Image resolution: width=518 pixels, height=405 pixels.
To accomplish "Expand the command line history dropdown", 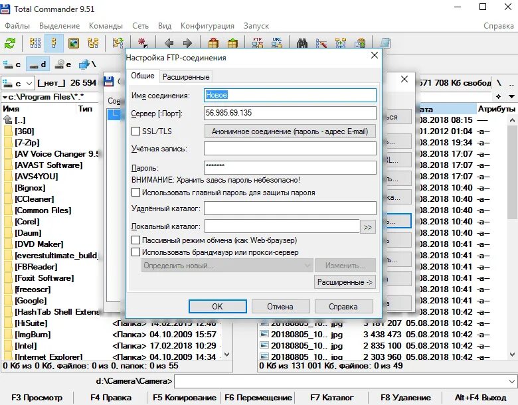I will (x=511, y=382).
